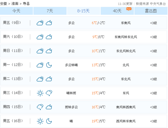This screenshot has width=168, height=128.
Task: Click the 雨转多云 weather description
Action: [71, 107]
